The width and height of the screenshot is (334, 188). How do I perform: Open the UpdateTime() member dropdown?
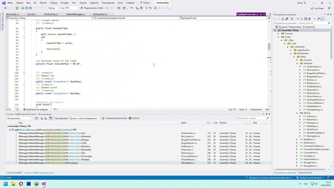tap(224, 18)
